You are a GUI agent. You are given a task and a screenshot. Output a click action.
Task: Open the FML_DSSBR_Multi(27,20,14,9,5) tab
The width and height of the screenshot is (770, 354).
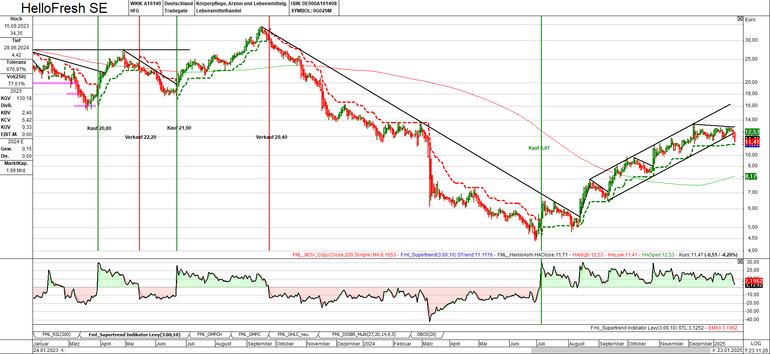click(x=364, y=335)
